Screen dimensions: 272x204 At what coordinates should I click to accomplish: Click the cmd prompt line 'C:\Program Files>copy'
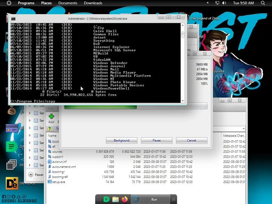[33, 101]
